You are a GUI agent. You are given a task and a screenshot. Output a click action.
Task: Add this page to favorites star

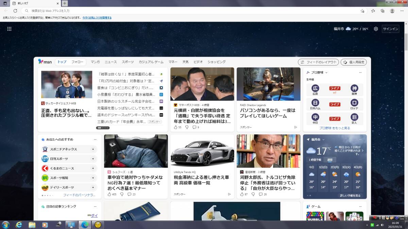(x=362, y=11)
